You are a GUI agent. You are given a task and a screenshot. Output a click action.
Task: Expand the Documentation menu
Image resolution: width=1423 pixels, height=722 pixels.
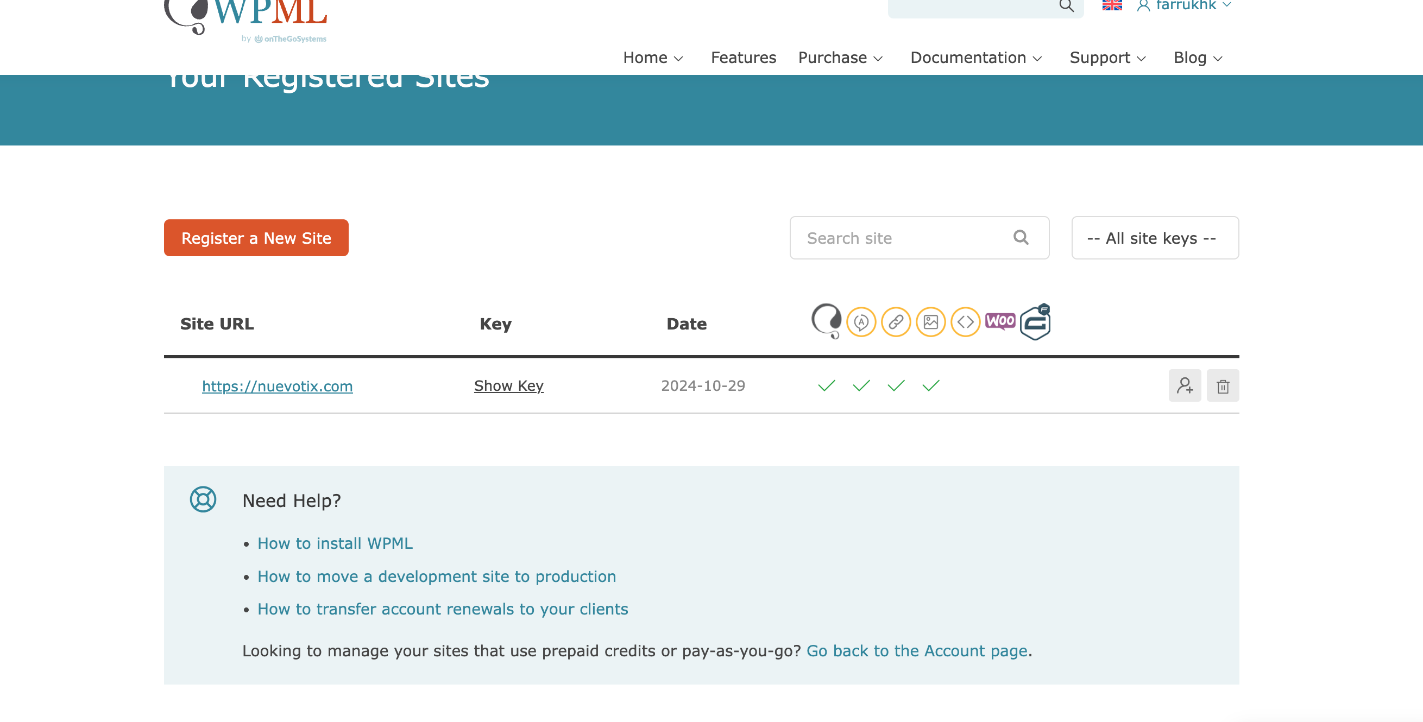point(976,58)
